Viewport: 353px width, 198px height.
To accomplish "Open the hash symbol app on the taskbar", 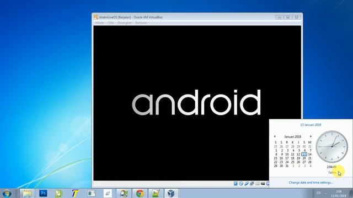I will point(108,193).
